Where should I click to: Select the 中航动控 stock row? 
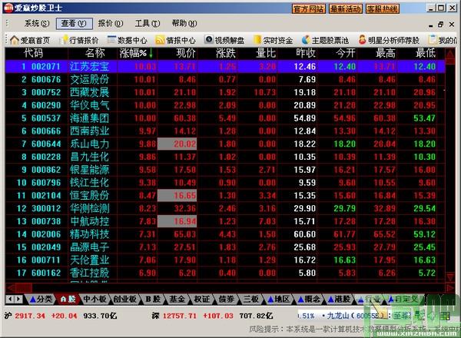(x=225, y=221)
